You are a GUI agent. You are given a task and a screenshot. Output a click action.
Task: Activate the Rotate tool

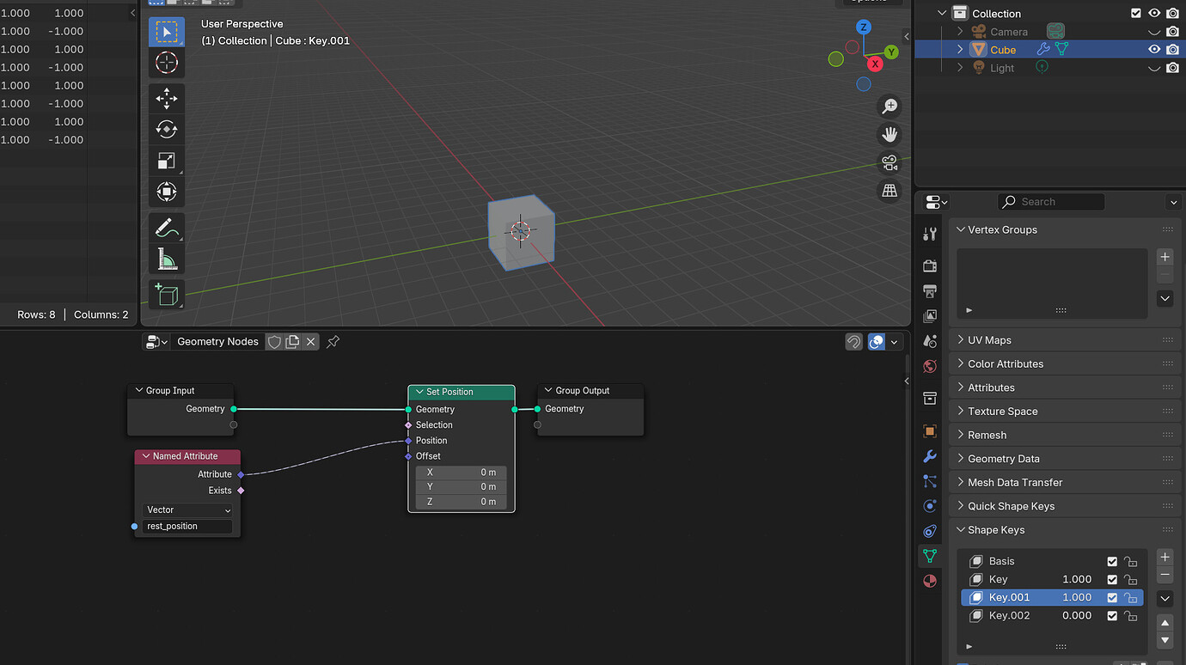tap(167, 129)
